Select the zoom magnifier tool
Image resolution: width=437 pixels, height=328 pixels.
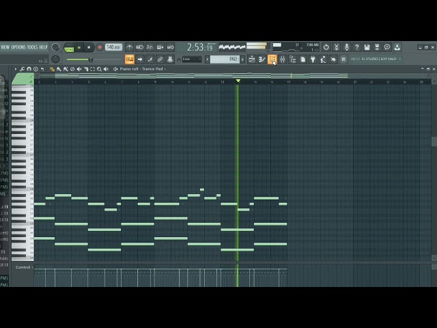[x=99, y=69]
